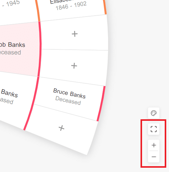169x172 pixels.
Task: Click the blank gray canvas beside the chart
Action: [131, 66]
